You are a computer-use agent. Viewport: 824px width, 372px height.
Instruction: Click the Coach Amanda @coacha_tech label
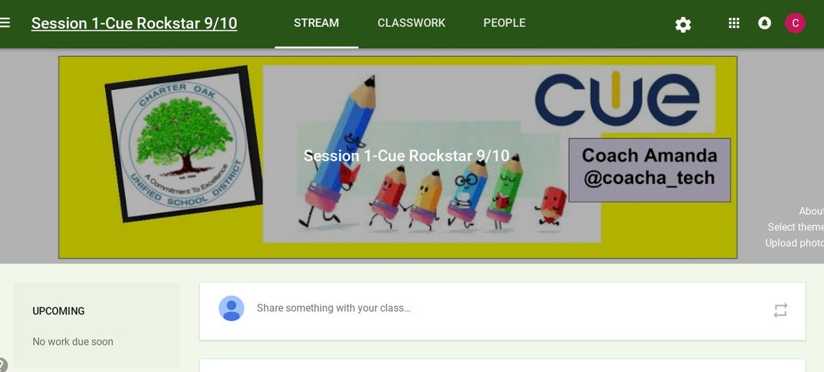coord(650,170)
